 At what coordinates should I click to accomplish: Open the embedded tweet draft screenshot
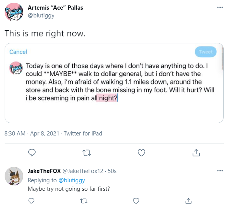(114, 83)
